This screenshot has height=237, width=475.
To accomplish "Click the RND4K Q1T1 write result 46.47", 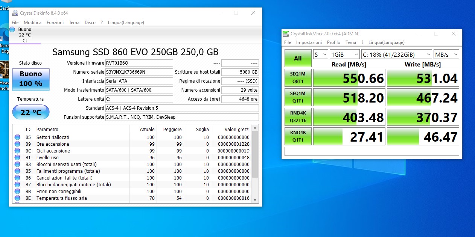I will pos(423,136).
